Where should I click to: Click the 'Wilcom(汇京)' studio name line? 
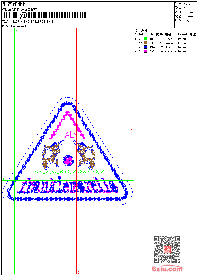[x=19, y=10]
